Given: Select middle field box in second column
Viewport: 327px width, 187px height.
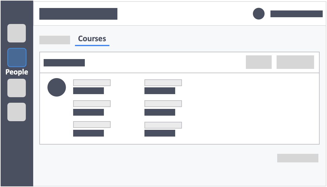Looking at the screenshot, I should click(163, 104).
